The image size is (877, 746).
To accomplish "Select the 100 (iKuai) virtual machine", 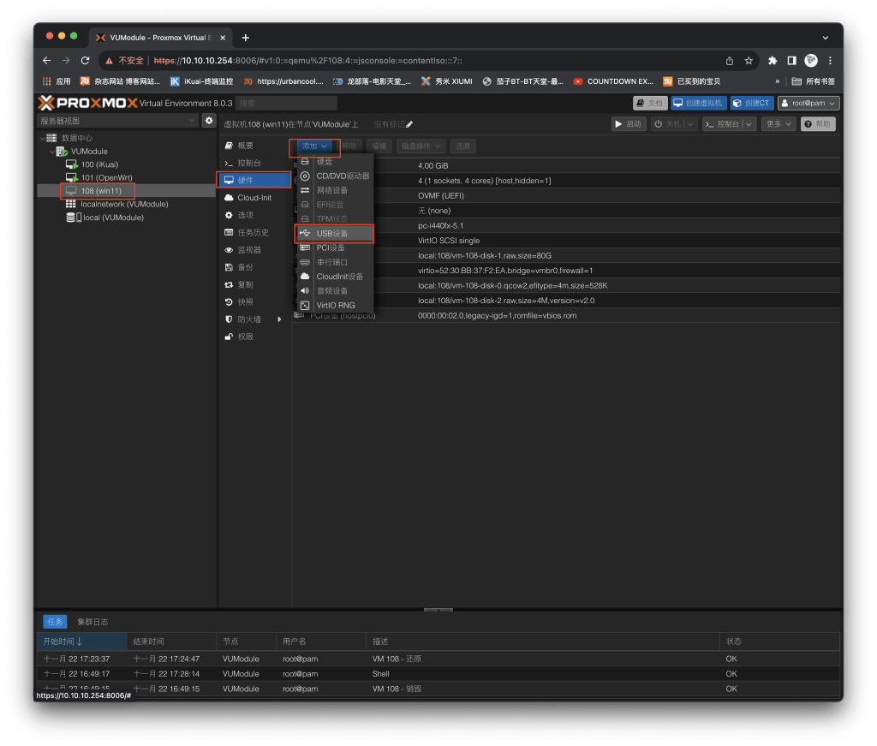I will coord(99,164).
